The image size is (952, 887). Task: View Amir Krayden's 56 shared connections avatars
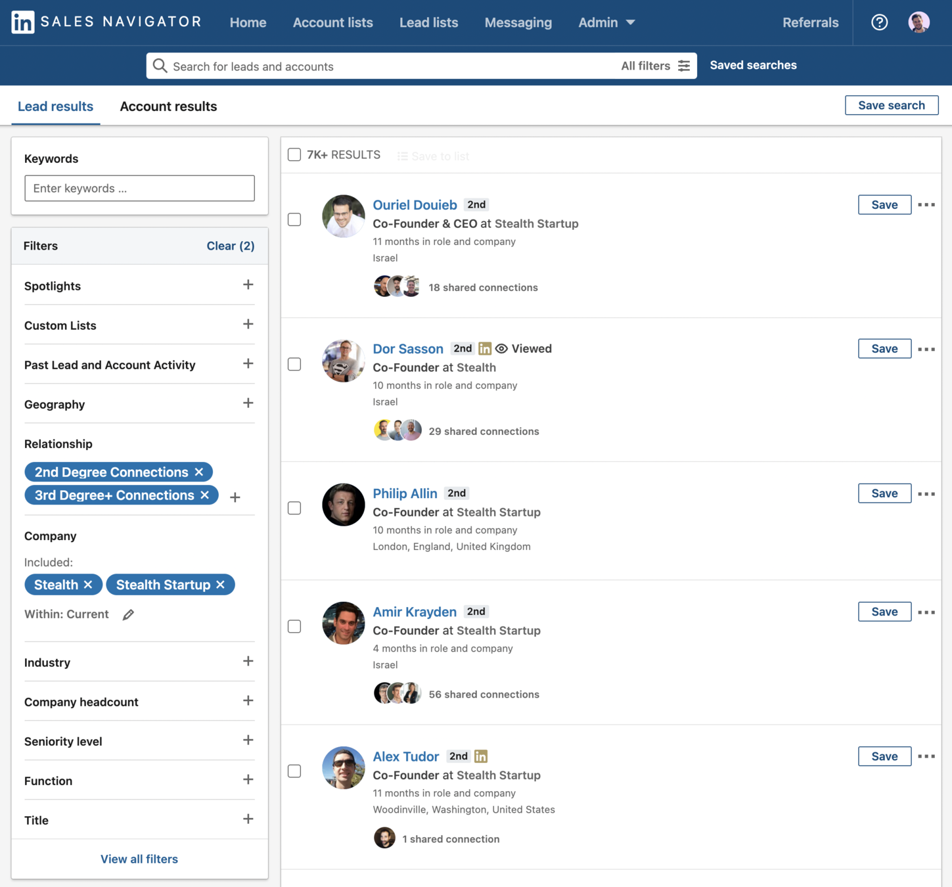click(397, 693)
